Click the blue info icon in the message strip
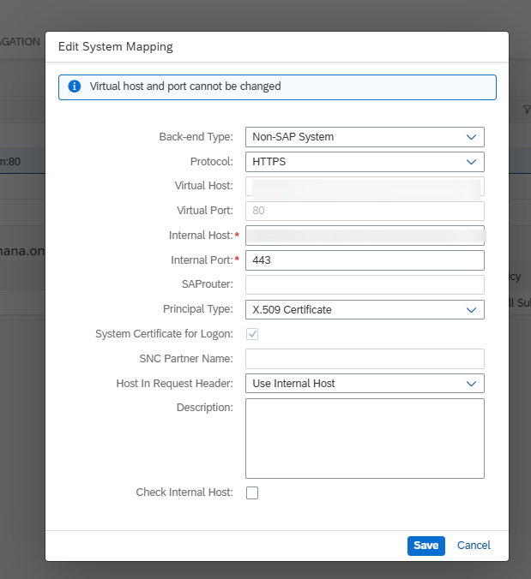 pos(75,87)
